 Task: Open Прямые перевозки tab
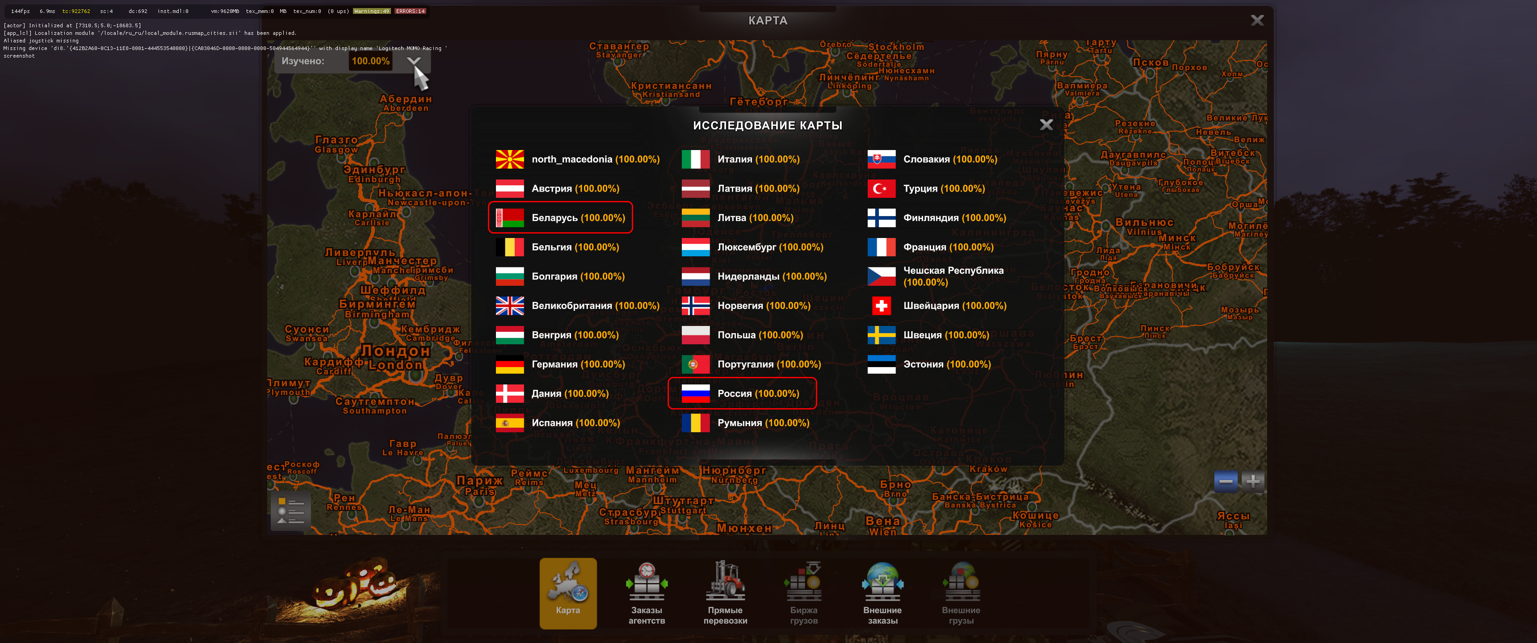(x=725, y=593)
